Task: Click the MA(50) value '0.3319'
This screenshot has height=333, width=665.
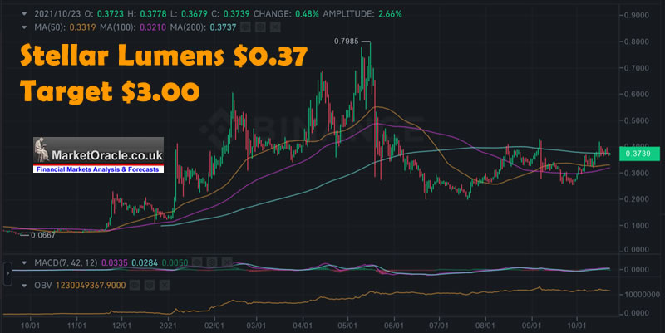Action: pos(82,27)
